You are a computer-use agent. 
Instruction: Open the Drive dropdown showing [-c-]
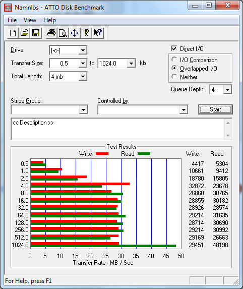[83, 50]
